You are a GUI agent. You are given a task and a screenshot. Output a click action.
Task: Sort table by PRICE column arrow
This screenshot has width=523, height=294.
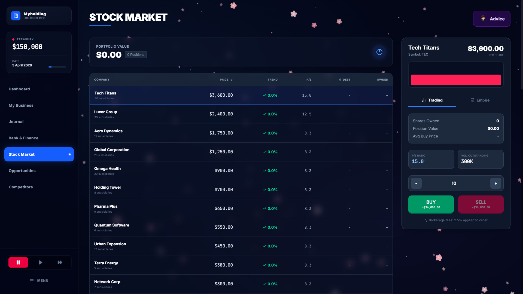click(x=231, y=80)
